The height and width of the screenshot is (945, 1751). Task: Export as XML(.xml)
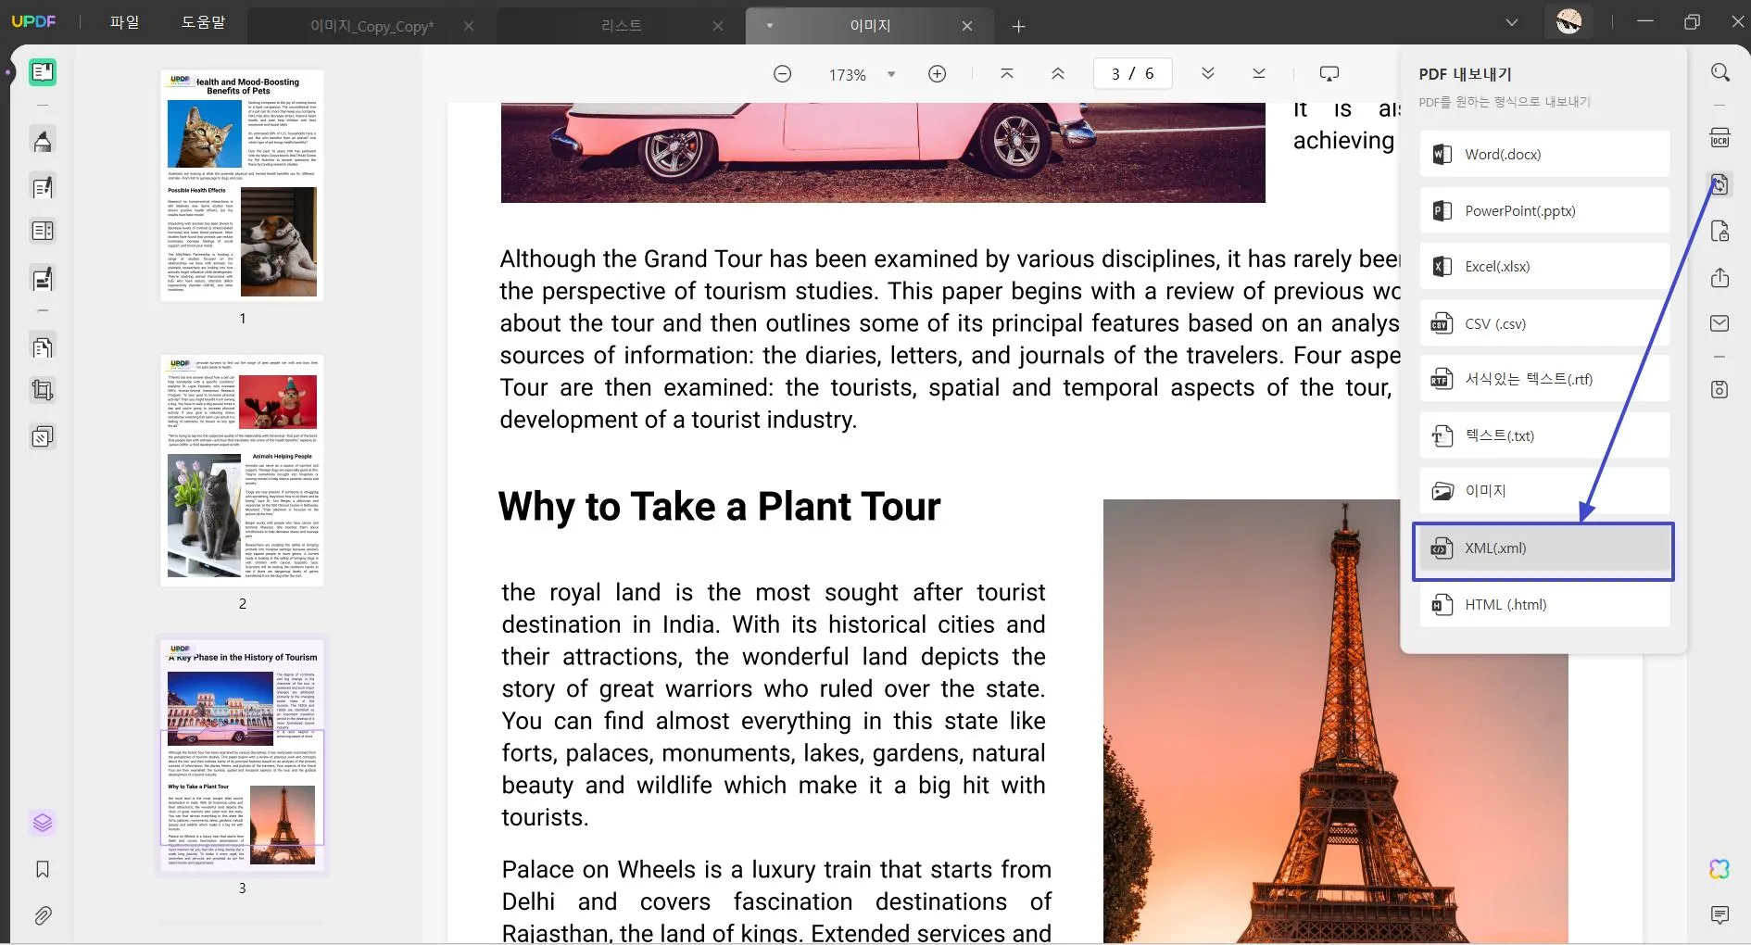(1544, 548)
